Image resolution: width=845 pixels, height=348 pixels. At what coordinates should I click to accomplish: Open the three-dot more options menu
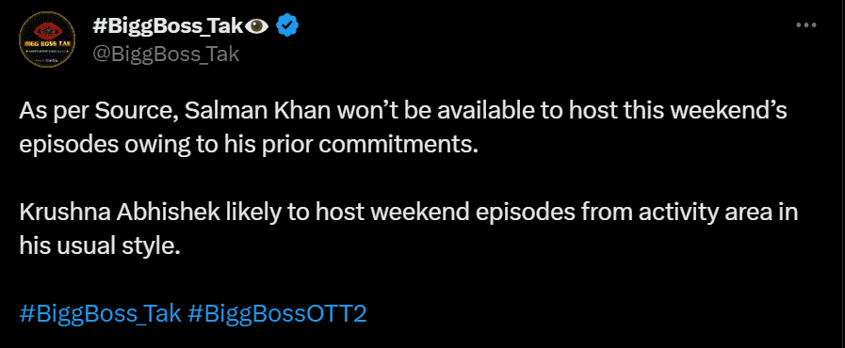pos(806,25)
